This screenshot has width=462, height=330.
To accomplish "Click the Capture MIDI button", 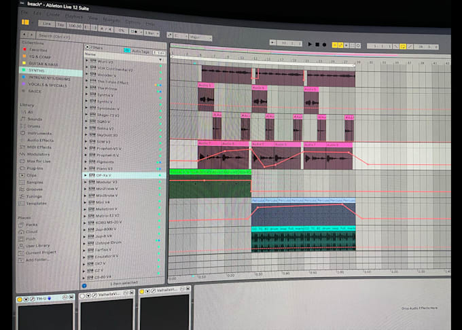I will [353, 45].
